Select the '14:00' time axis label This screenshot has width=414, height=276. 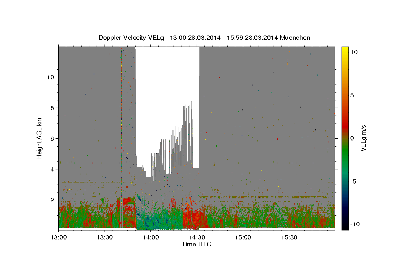(x=151, y=237)
